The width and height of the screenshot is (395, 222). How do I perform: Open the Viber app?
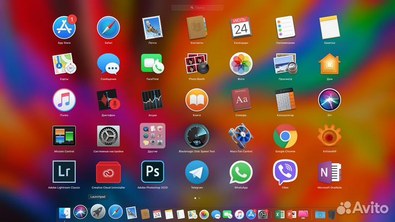pos(285,172)
